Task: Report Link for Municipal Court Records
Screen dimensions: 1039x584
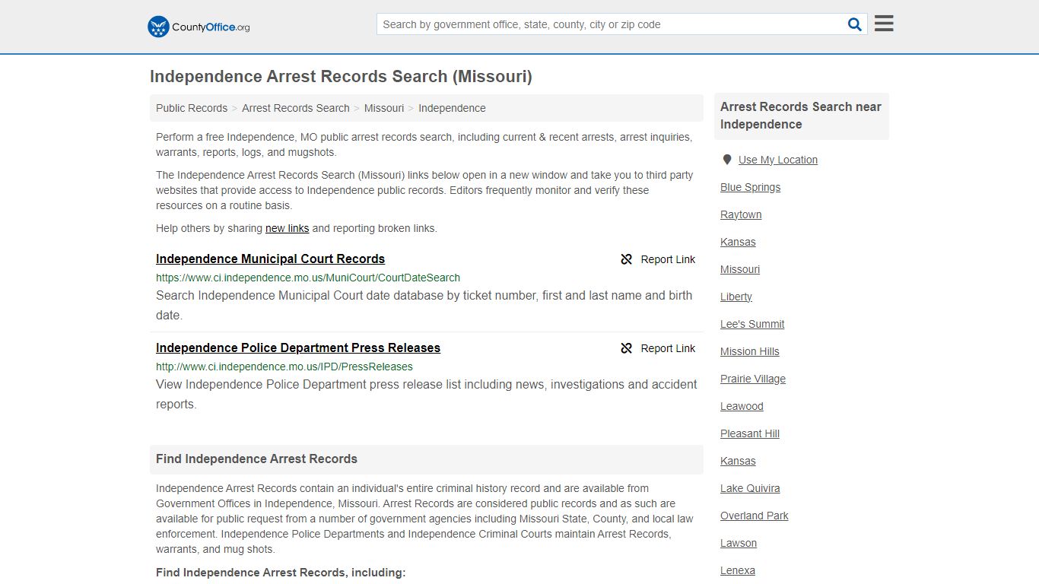Action: (668, 259)
